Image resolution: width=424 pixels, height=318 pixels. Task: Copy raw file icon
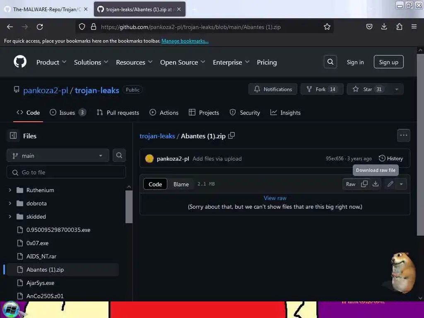click(364, 184)
